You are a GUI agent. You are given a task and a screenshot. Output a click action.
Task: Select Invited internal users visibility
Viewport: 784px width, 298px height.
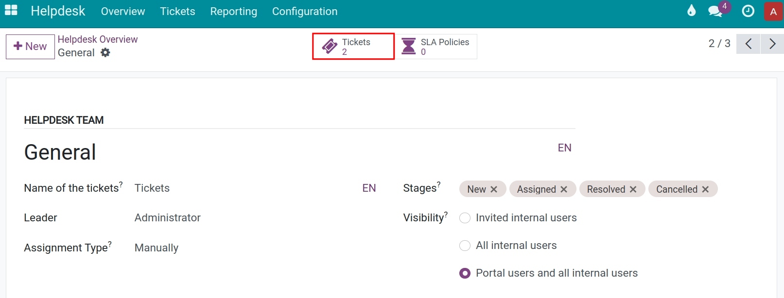pos(465,218)
